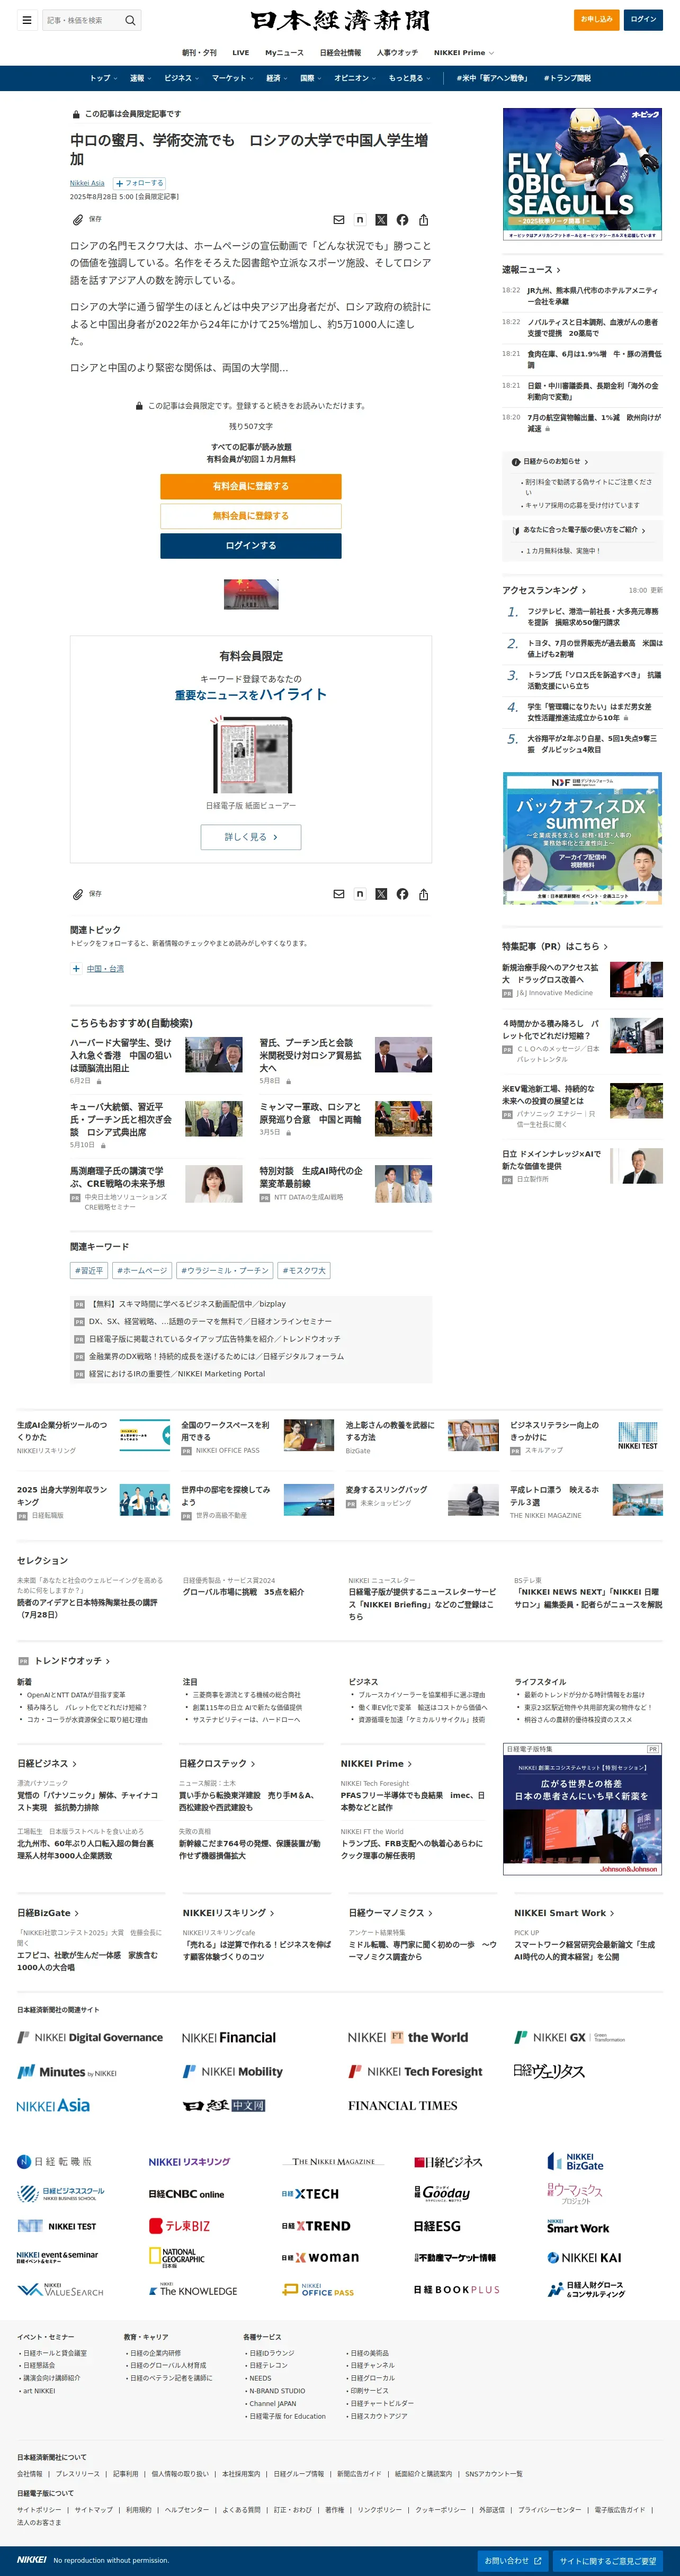
Task: Open 日経中文网 logo link
Action: point(224,2105)
